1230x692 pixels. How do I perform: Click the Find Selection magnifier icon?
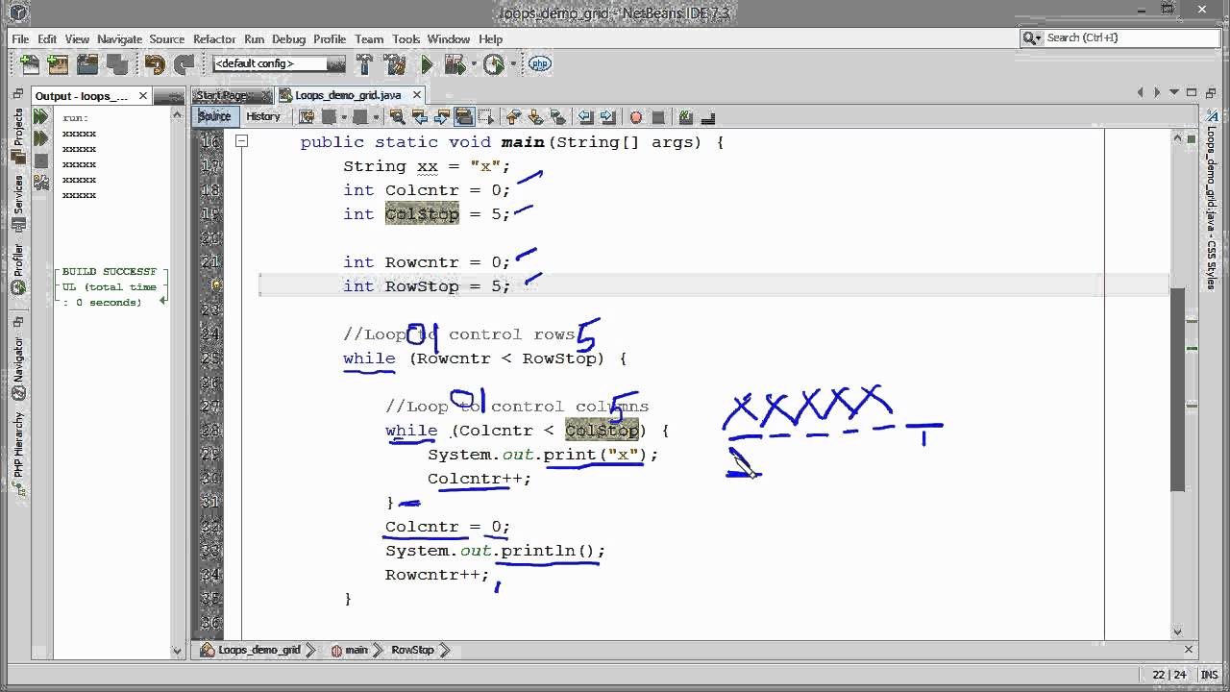397,117
